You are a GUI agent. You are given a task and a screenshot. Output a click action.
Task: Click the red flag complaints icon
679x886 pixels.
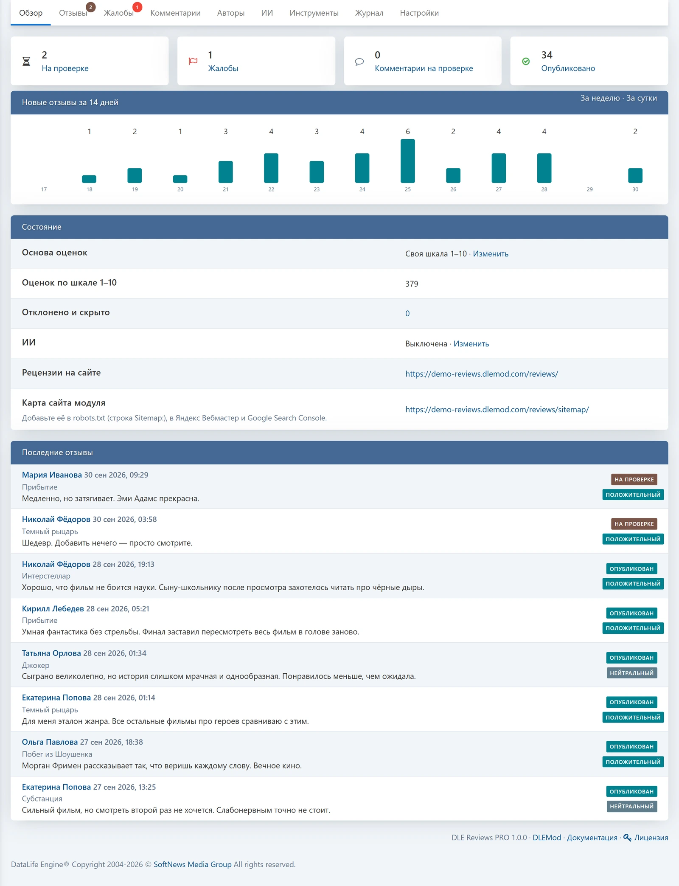tap(193, 61)
